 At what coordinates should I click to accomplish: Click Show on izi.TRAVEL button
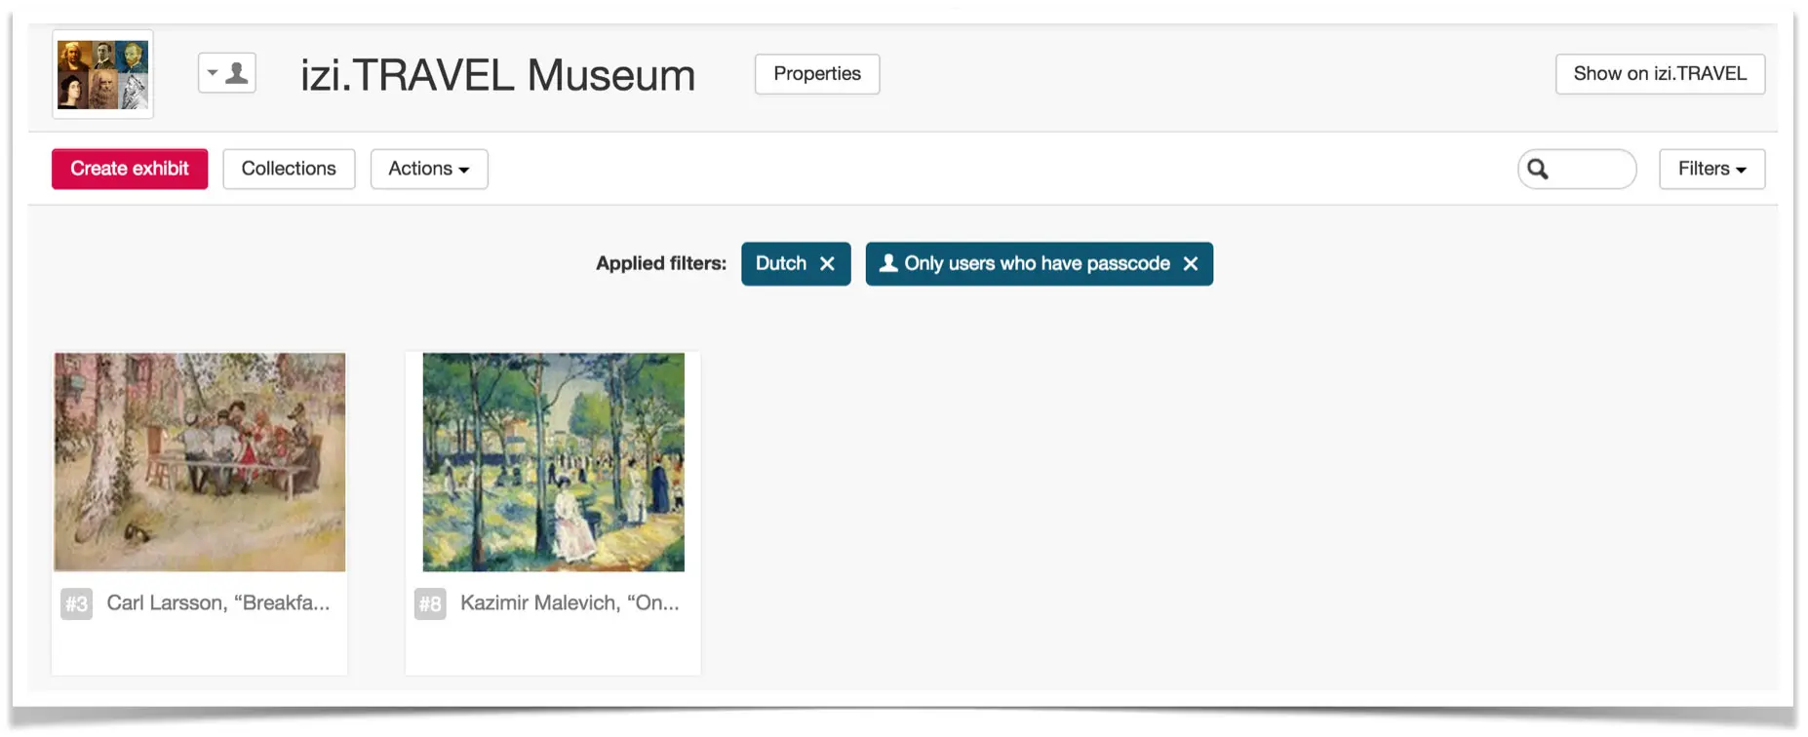tap(1660, 74)
